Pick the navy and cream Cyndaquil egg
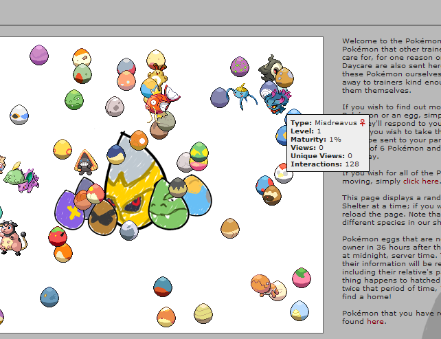Viewport: 441px width, 339px height. 116,155
